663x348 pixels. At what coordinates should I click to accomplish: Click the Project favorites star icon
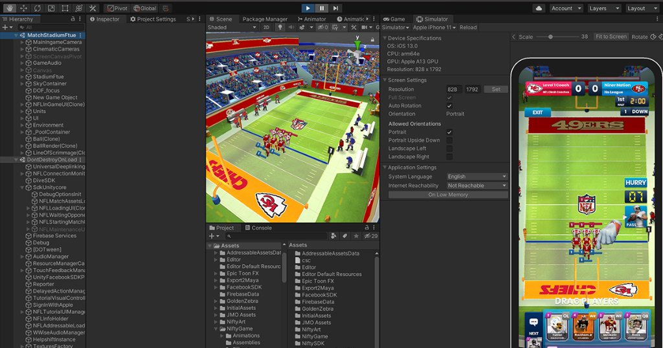(356, 236)
